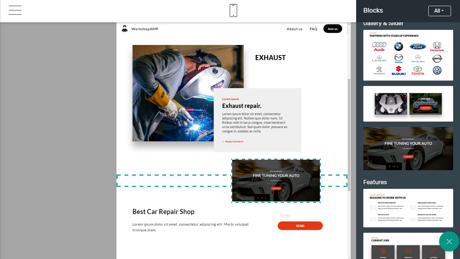The image size is (460, 259).
Task: Click the Blocks panel title
Action: point(373,10)
